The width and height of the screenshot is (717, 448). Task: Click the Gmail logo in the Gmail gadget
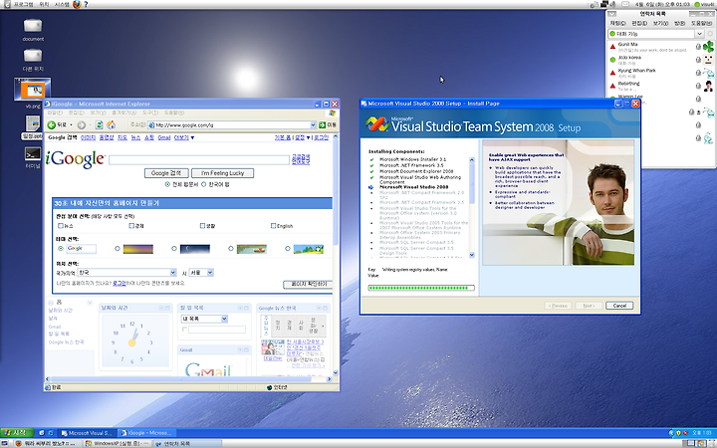tap(208, 369)
